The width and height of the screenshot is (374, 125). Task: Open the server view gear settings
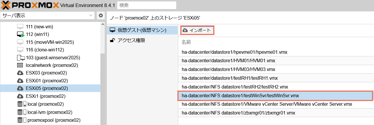pyautogui.click(x=101, y=15)
